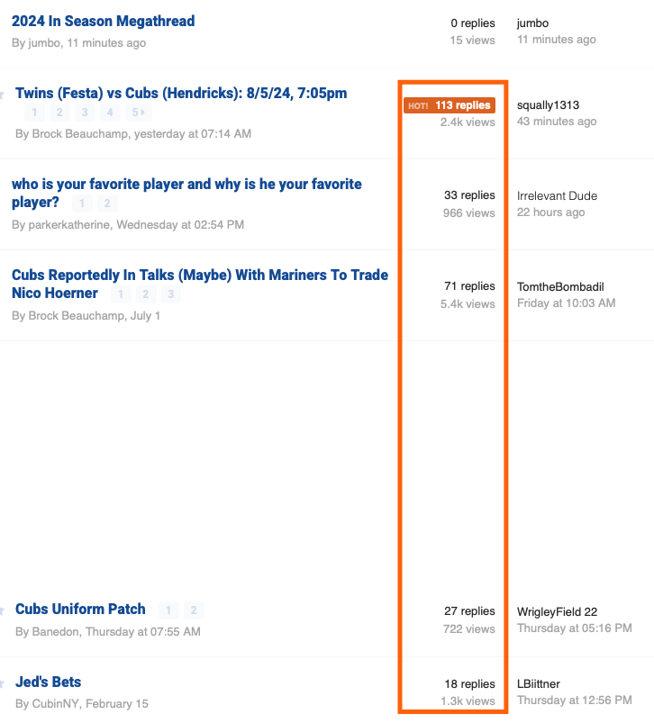
Task: Jump to page 2 of favorite player thread
Action: [x=107, y=203]
